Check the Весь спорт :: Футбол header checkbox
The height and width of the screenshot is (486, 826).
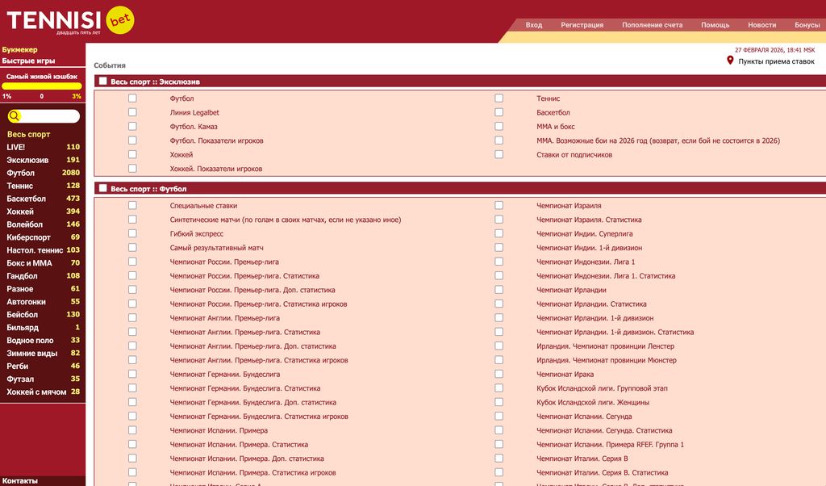pyautogui.click(x=102, y=188)
